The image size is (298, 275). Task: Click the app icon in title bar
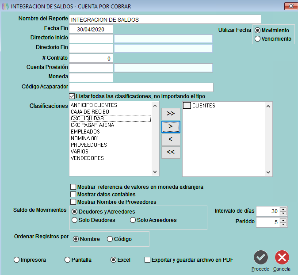[4, 6]
